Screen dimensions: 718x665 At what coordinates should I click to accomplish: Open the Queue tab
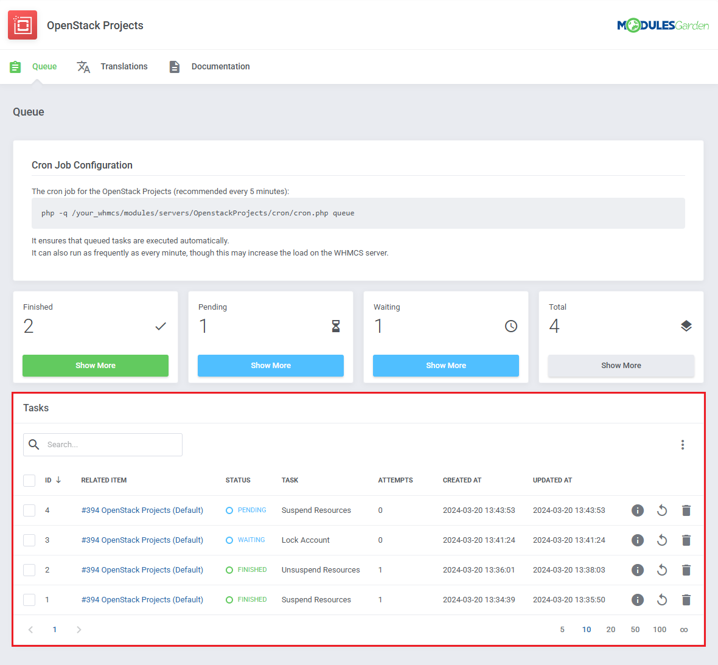(44, 66)
